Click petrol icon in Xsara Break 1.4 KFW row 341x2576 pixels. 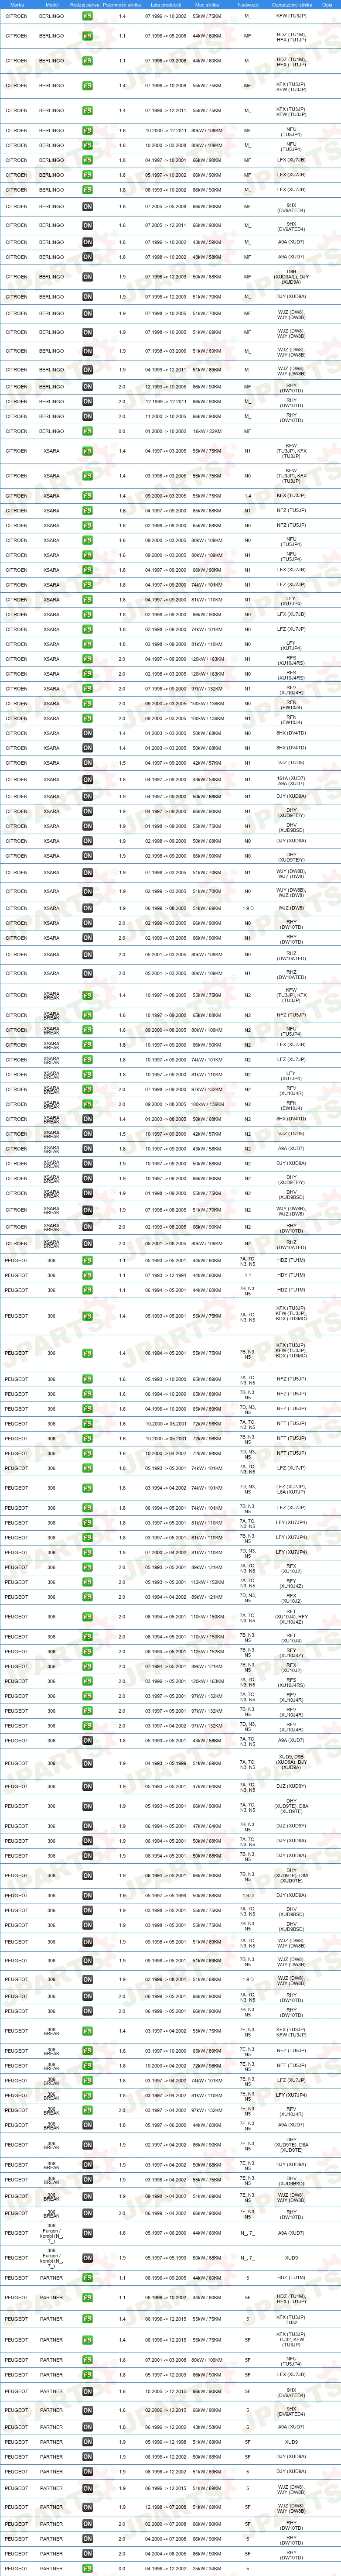click(x=87, y=995)
